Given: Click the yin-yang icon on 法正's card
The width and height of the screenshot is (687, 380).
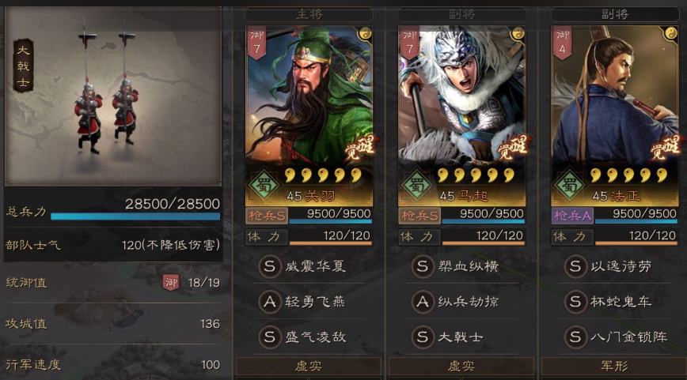Looking at the screenshot, I should click(x=670, y=33).
